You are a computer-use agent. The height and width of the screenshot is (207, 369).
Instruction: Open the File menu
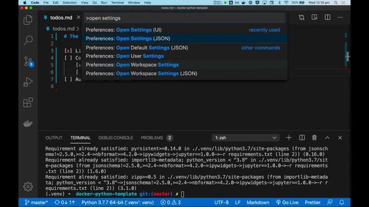click(46, 2)
